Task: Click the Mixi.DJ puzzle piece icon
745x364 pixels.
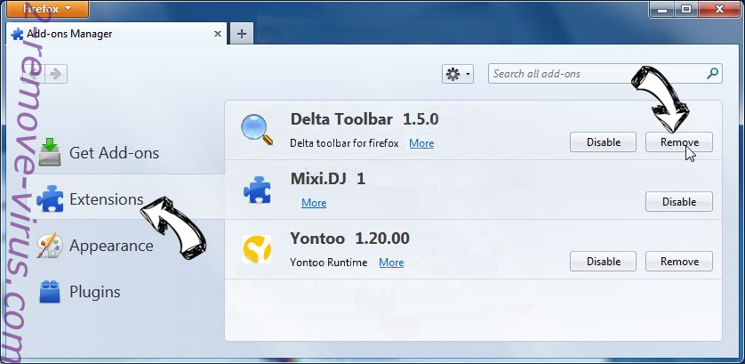Action: (257, 190)
